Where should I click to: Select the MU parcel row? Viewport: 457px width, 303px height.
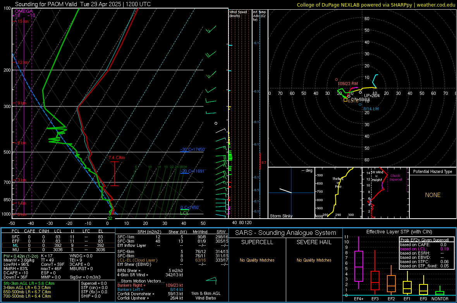coord(58,250)
